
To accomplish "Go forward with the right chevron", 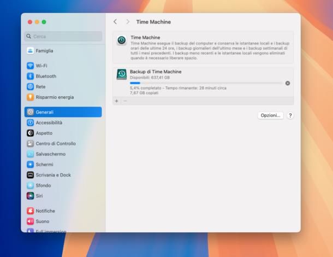I will tap(128, 22).
